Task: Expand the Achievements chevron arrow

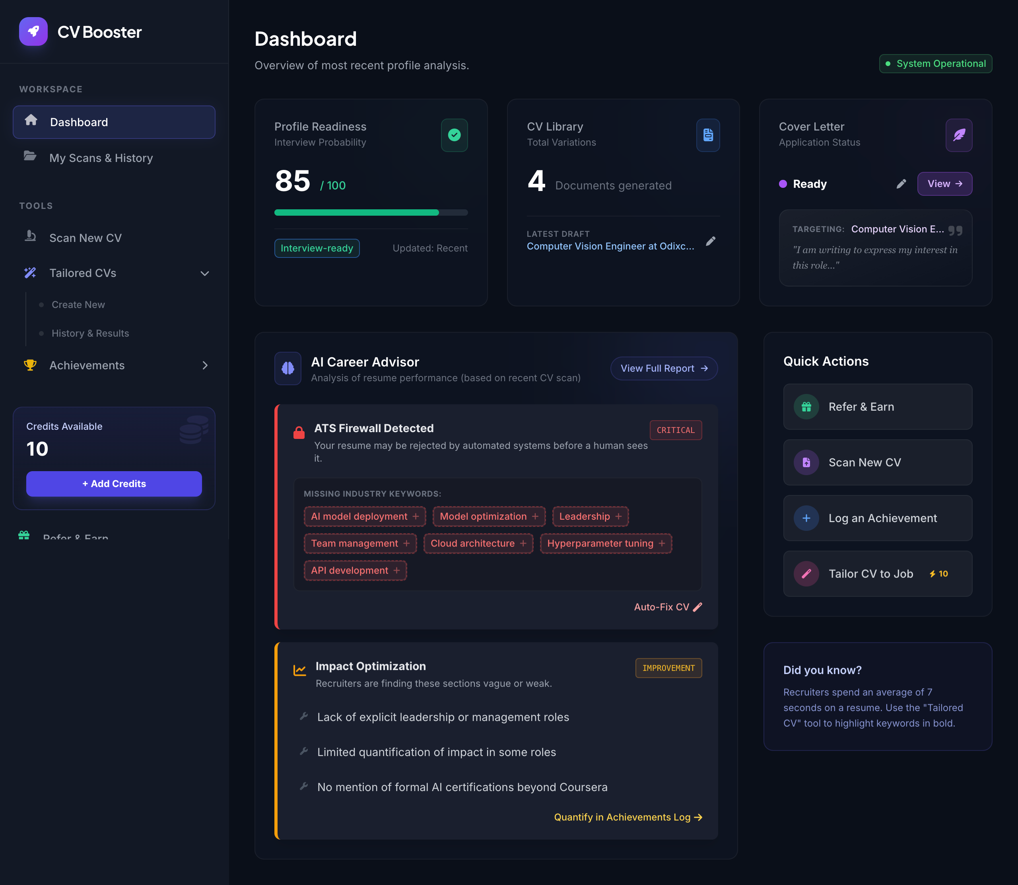Action: (x=205, y=365)
